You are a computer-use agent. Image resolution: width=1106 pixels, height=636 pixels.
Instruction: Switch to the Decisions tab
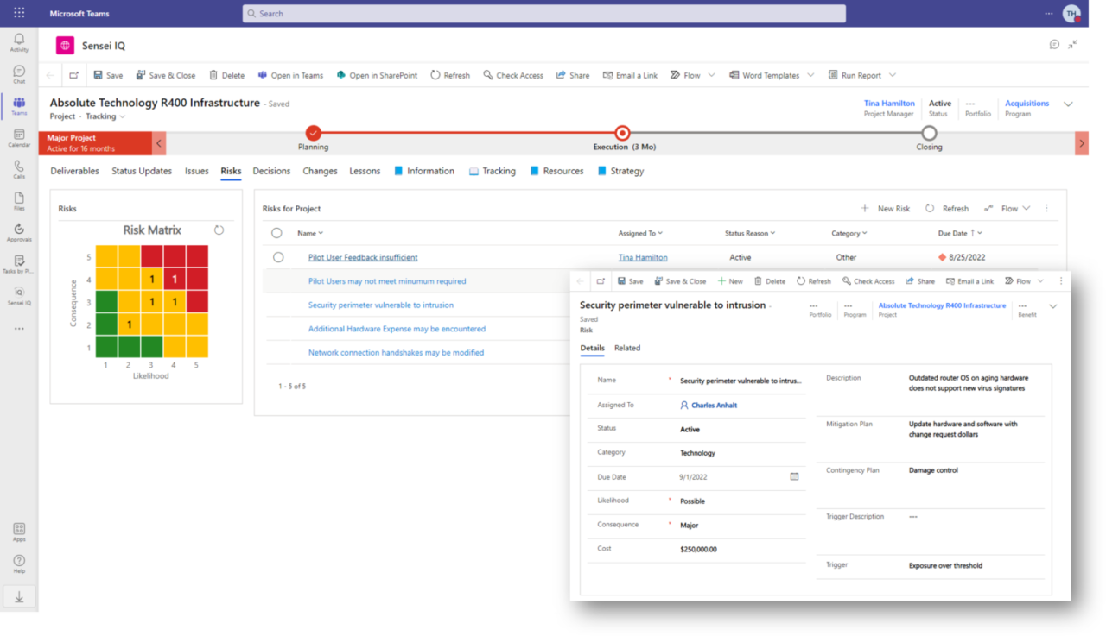[x=271, y=171]
